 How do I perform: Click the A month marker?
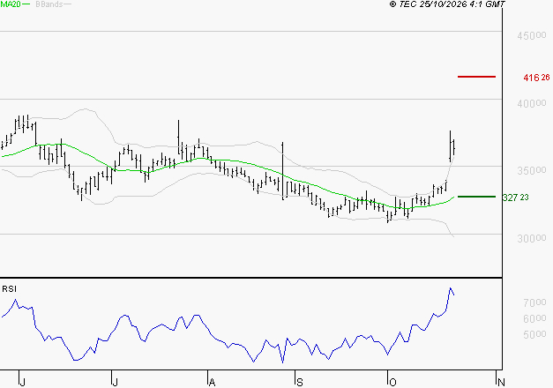pos(212,383)
